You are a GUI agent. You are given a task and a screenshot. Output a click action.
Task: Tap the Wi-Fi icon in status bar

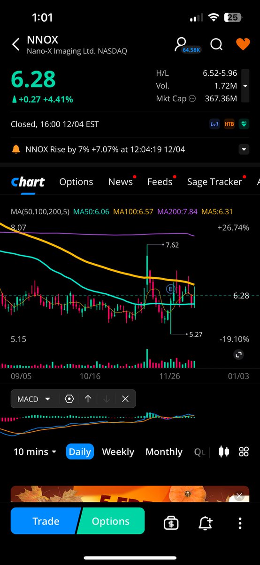coord(214,17)
